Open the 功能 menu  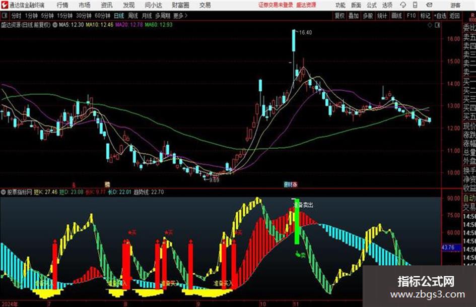341,5
